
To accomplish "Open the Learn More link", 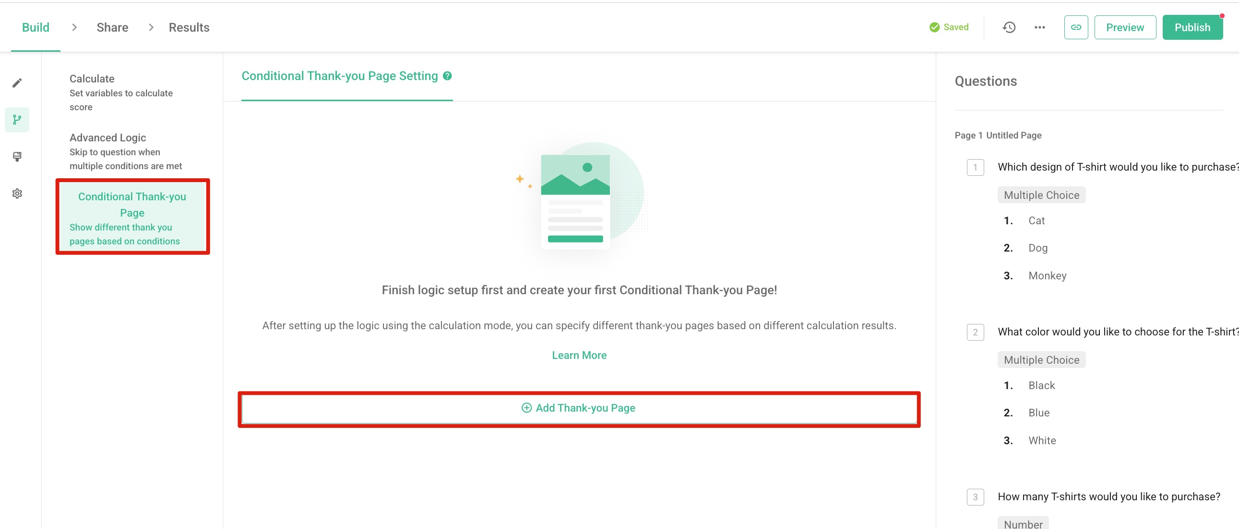I will click(x=579, y=355).
